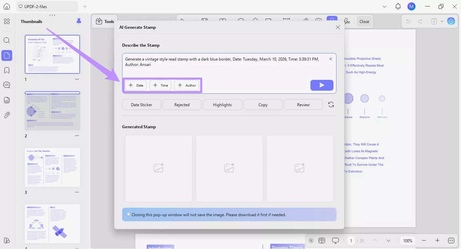The width and height of the screenshot is (461, 249).
Task: Submit the stamp prompt with the send button
Action: 322,85
